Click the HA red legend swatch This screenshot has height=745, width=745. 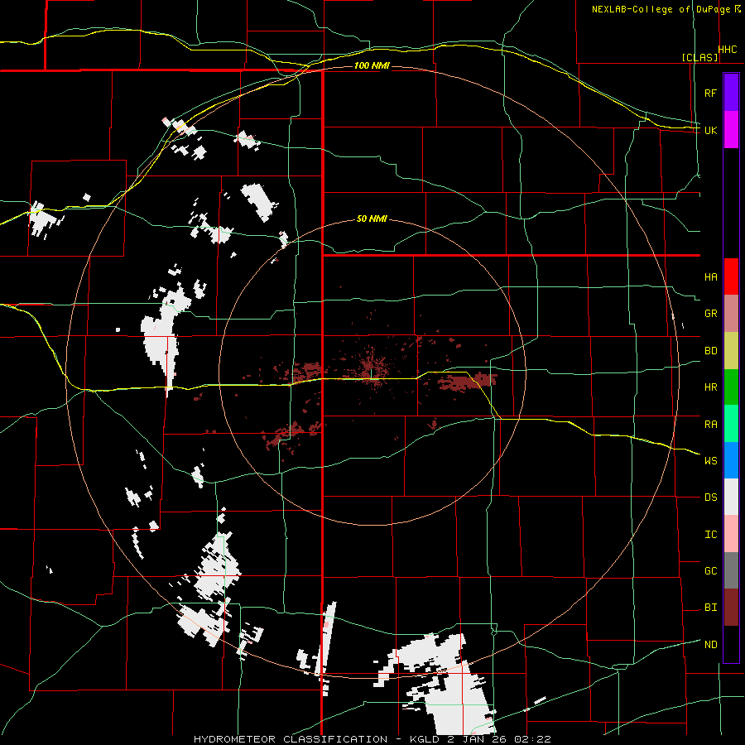[731, 276]
